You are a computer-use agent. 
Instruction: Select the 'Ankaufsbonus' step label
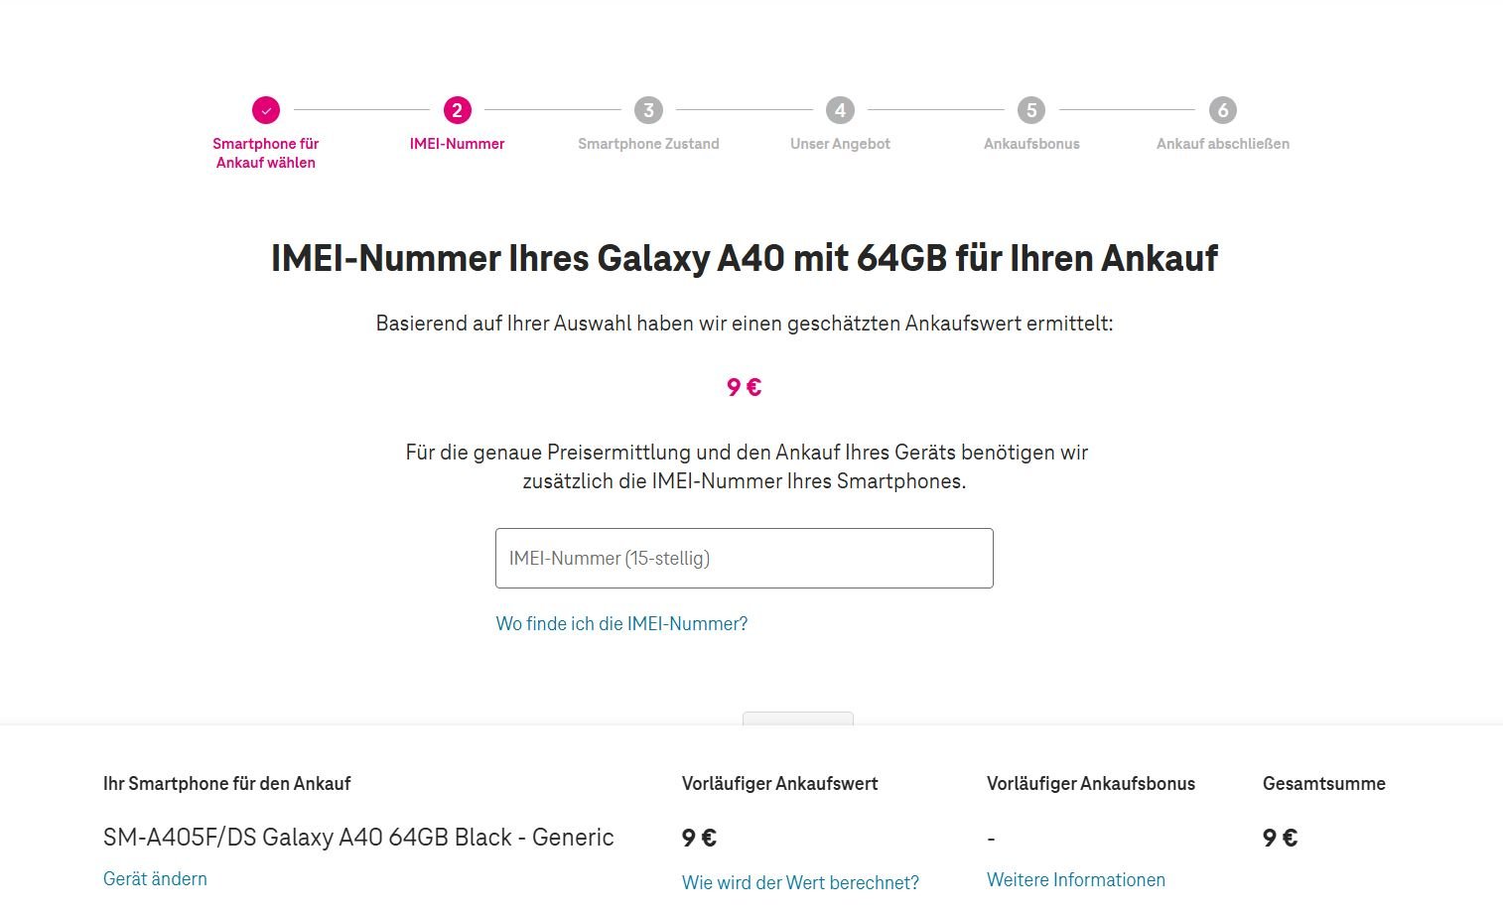tap(1031, 144)
